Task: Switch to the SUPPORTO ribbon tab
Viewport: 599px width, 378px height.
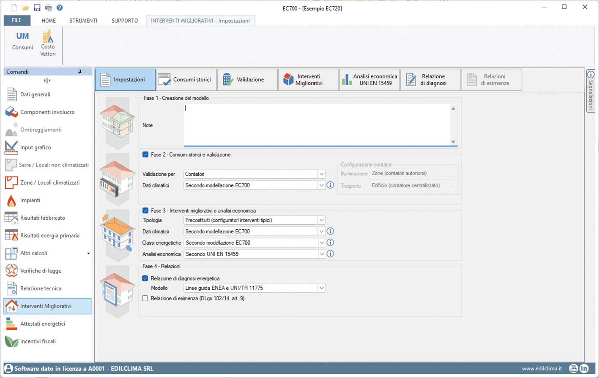Action: click(x=125, y=20)
